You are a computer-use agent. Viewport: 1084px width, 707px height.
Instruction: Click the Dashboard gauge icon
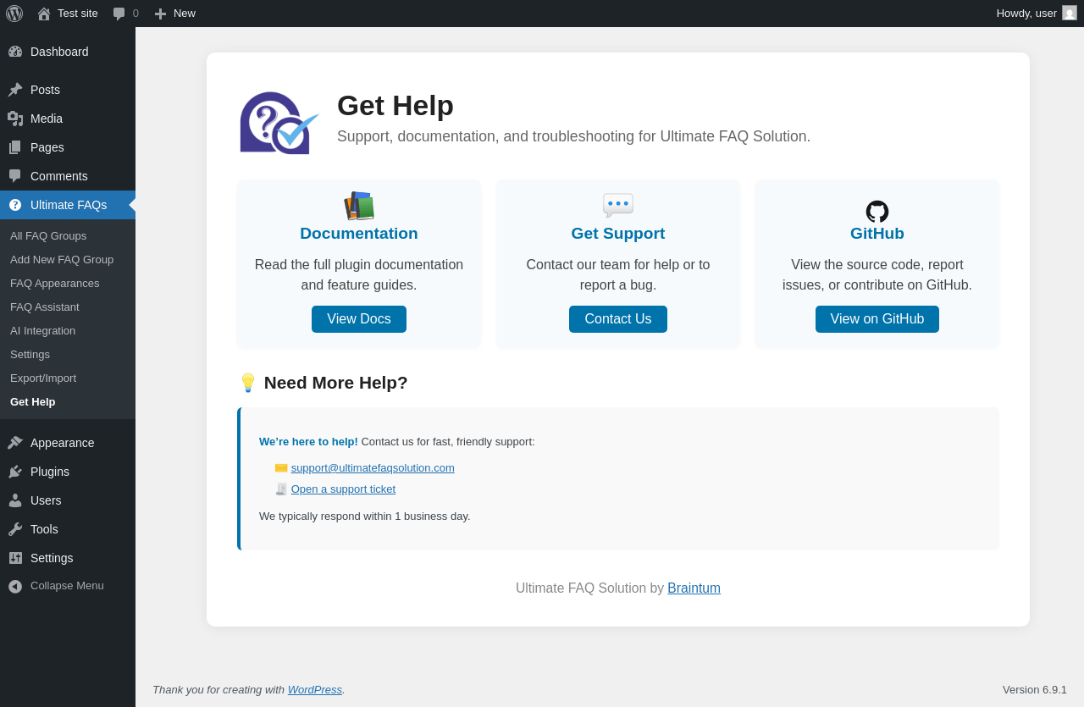pos(15,52)
